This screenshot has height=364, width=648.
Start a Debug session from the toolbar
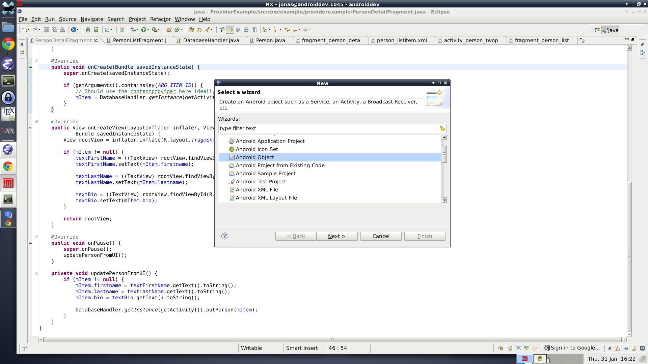133,30
